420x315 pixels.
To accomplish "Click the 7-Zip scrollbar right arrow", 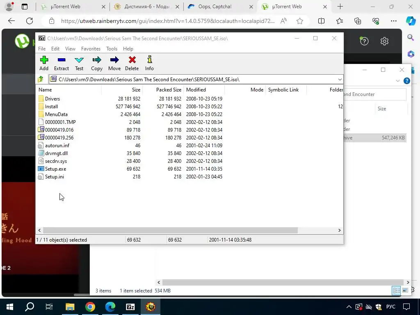I will click(339, 231).
